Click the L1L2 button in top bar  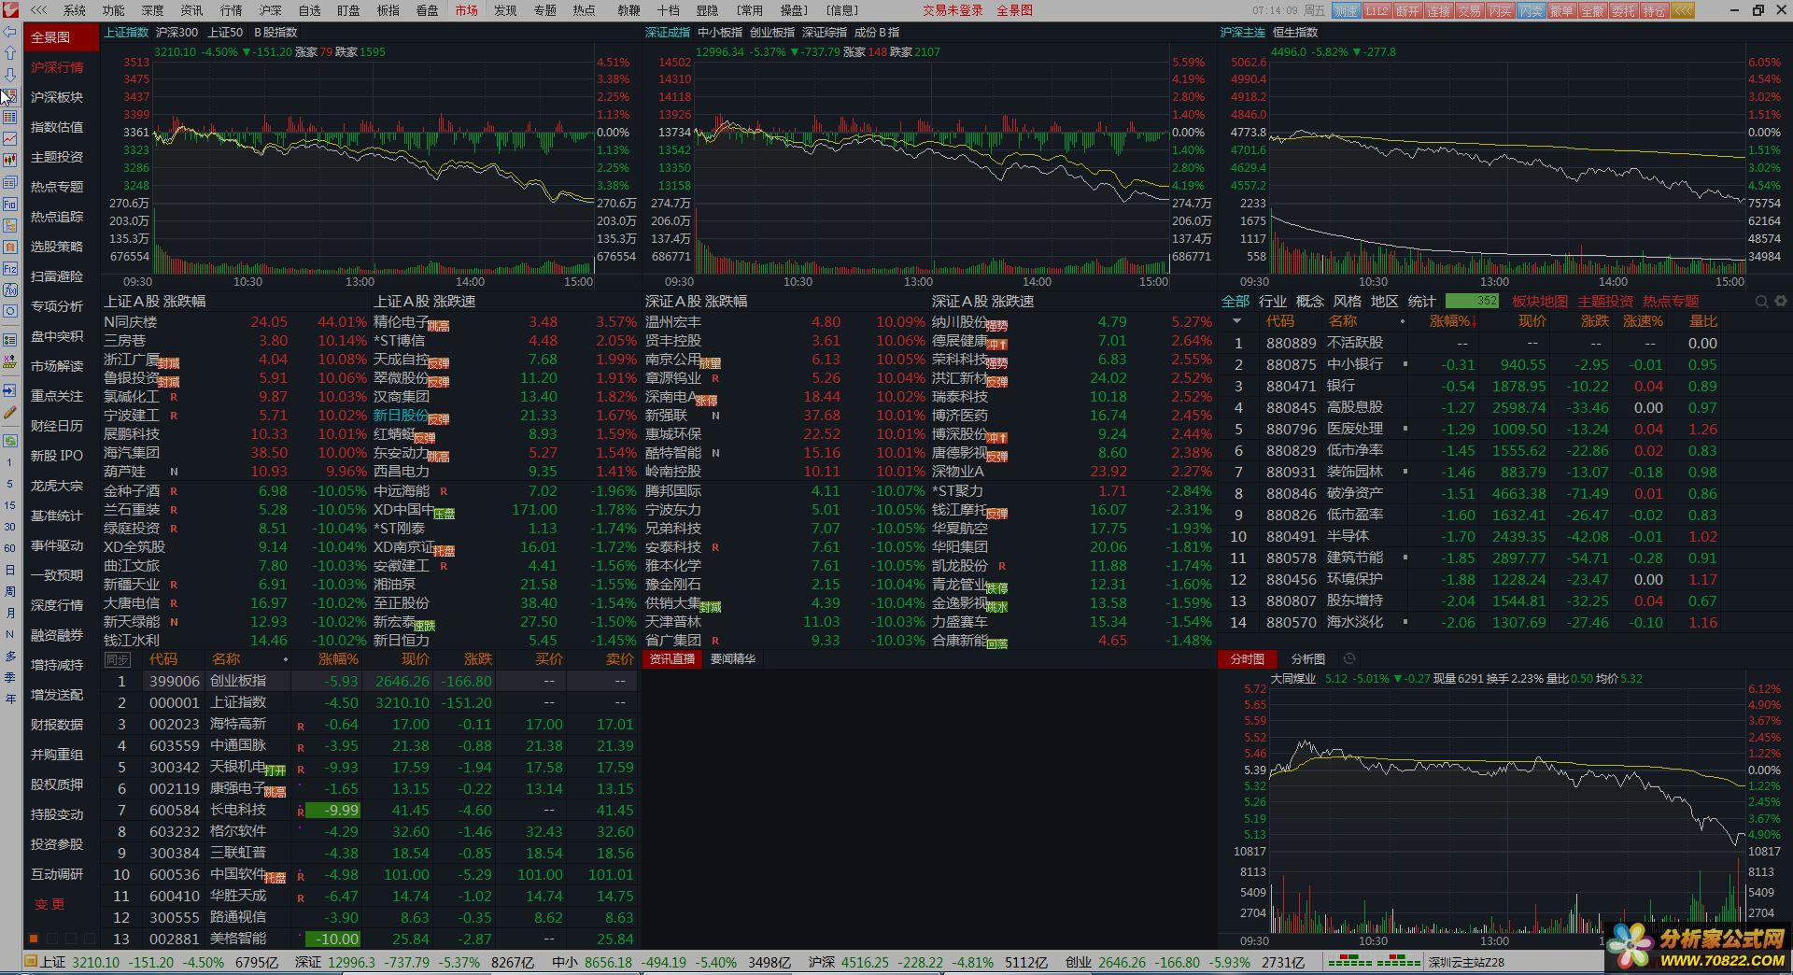point(1377,11)
